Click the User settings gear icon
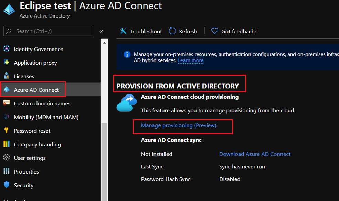The image size is (339, 201). (x=6, y=158)
